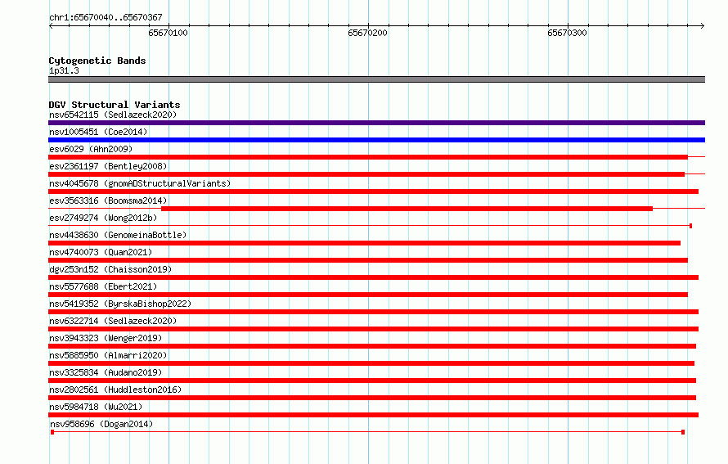The height and width of the screenshot is (464, 728).
Task: Open the nsv5577688 (Ebert2021) label
Action: pos(103,286)
